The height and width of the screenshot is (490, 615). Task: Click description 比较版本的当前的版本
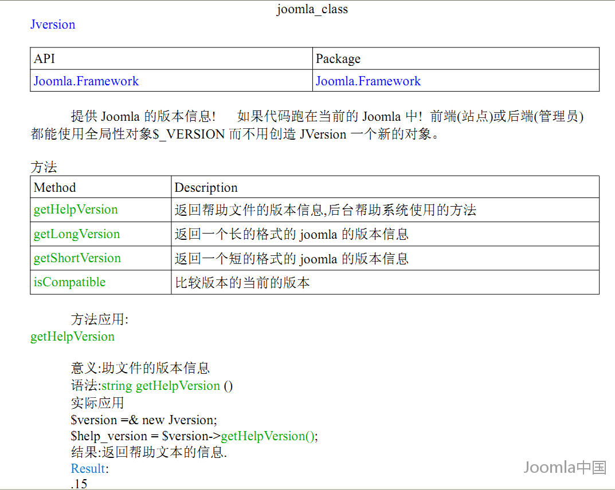click(242, 283)
